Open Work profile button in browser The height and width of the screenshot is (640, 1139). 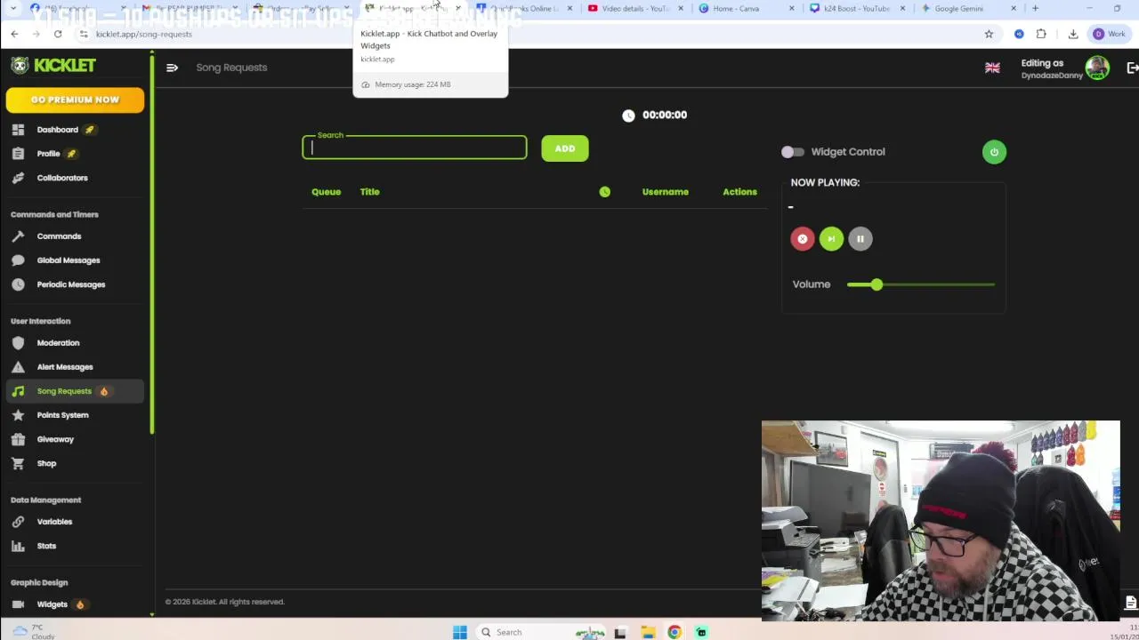[1110, 34]
